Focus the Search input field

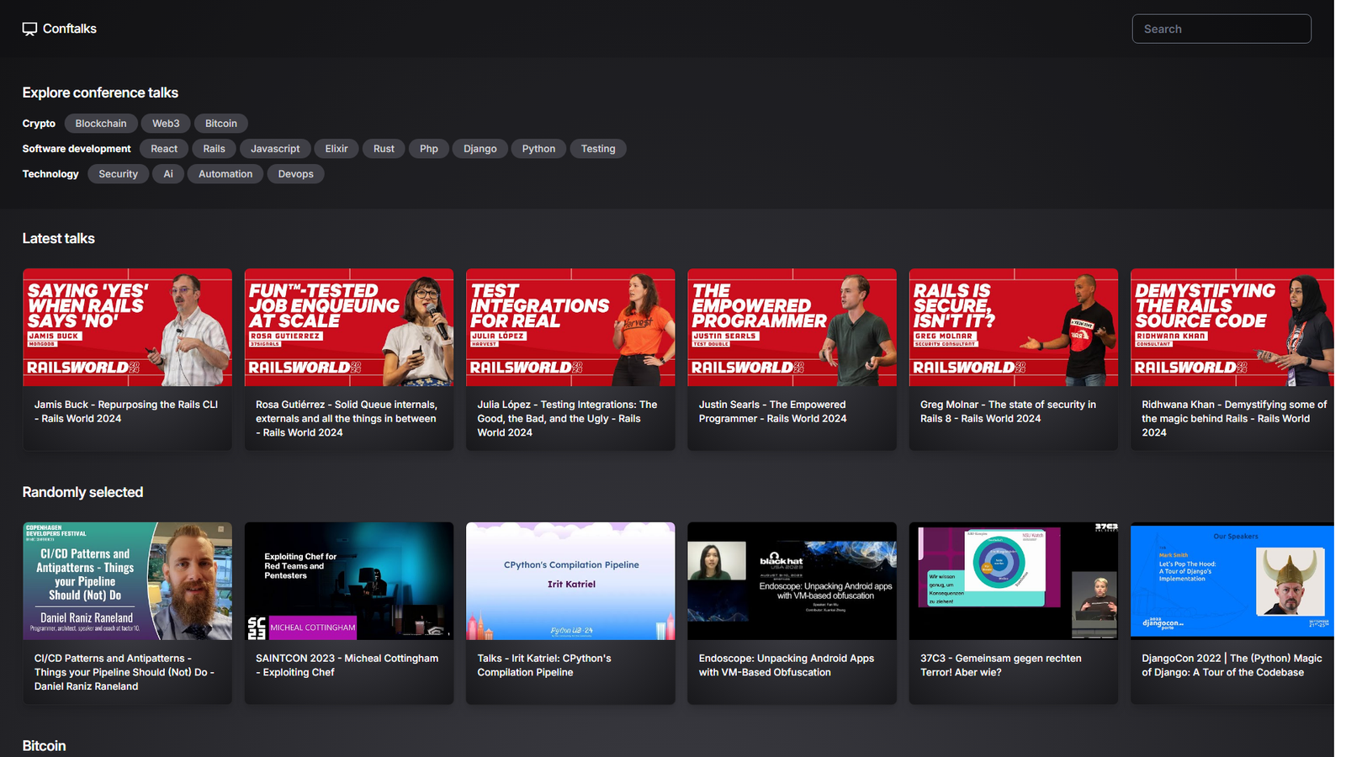pyautogui.click(x=1221, y=29)
